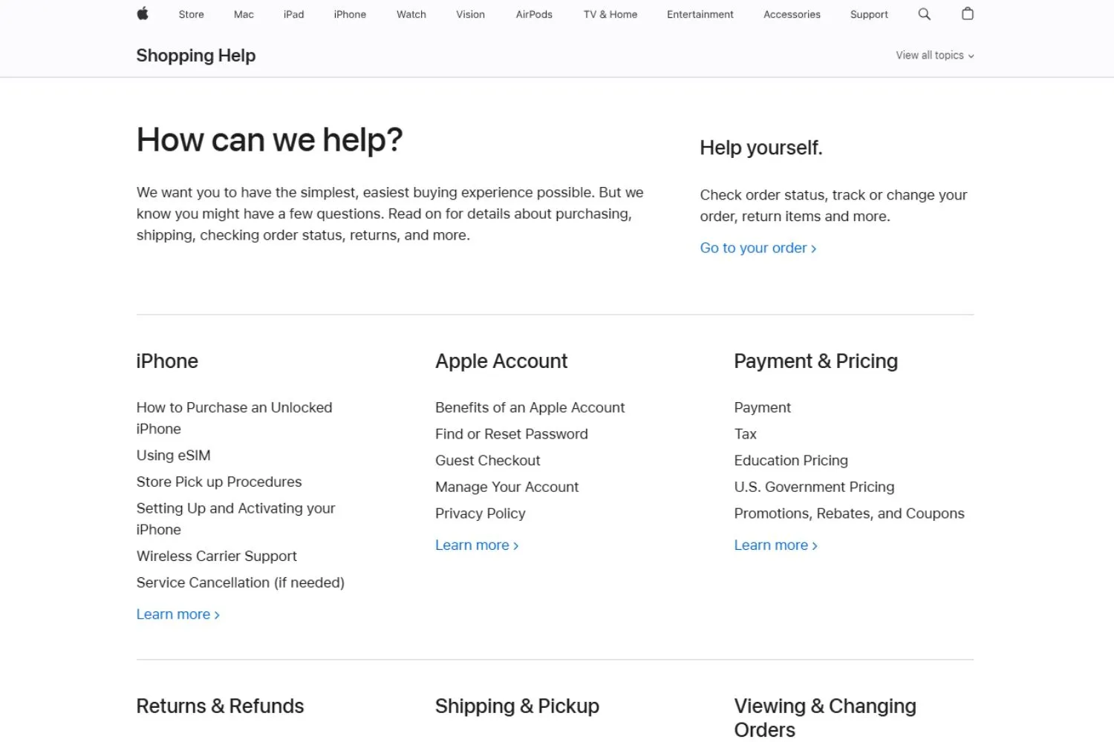Open the Entertainment menu item
The image size is (1114, 742).
[x=700, y=14]
